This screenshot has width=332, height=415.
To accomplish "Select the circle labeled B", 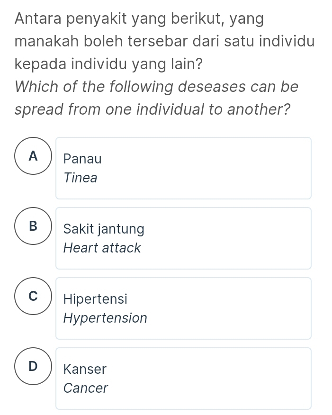I will [33, 226].
